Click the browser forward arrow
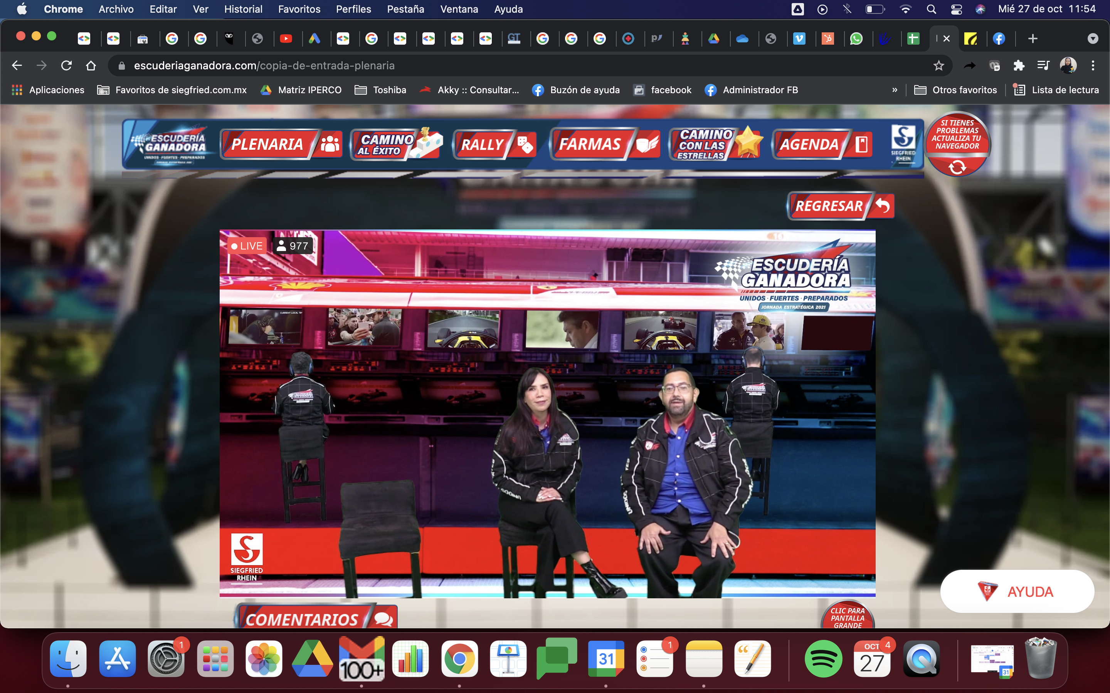This screenshot has width=1110, height=693. coord(42,65)
